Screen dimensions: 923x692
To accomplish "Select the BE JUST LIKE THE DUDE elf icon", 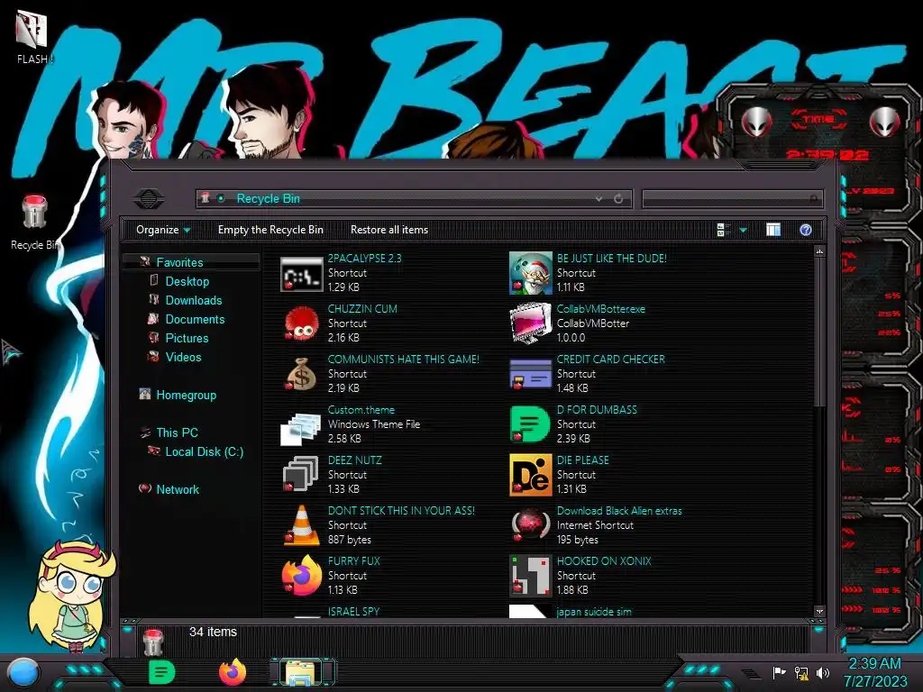I will pos(530,273).
